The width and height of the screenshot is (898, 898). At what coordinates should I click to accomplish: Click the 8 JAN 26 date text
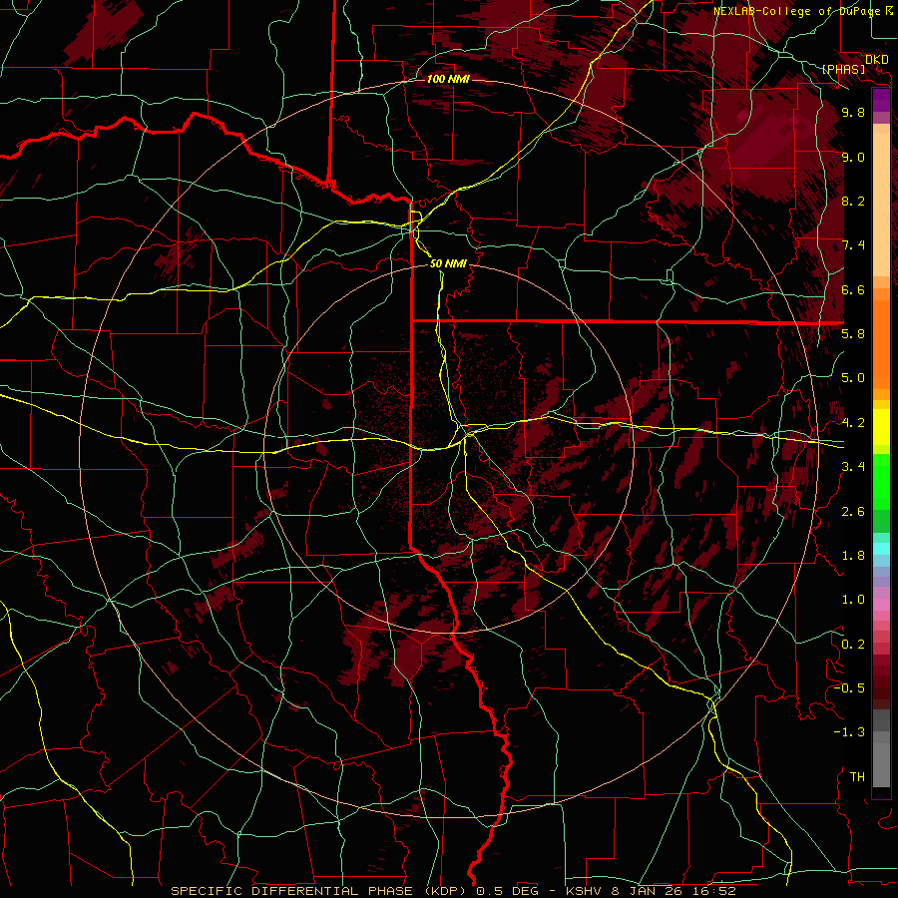tap(646, 891)
